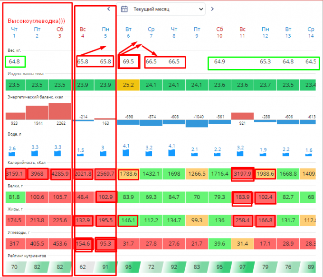Select the blue energy balance bar labeled -1040

point(196,123)
